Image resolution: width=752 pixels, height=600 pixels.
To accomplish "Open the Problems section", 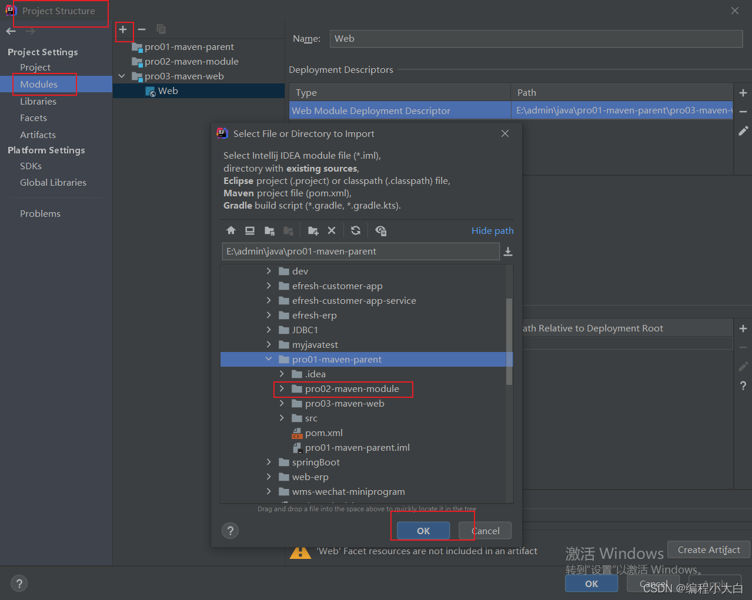I will 40,213.
